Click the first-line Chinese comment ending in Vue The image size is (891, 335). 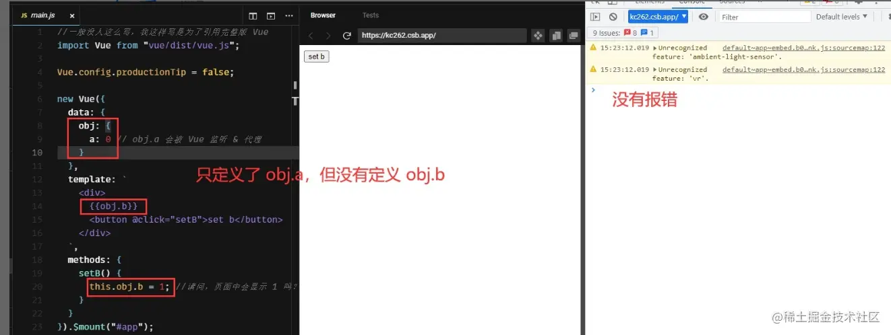(x=162, y=32)
